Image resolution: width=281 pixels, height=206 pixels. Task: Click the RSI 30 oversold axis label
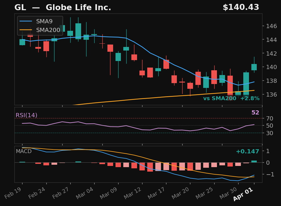(269, 133)
